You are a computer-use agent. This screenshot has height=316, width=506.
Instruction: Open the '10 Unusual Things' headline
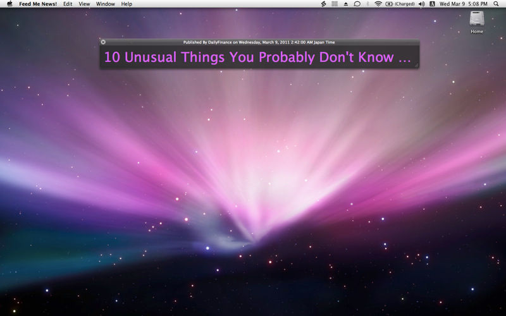coord(257,57)
